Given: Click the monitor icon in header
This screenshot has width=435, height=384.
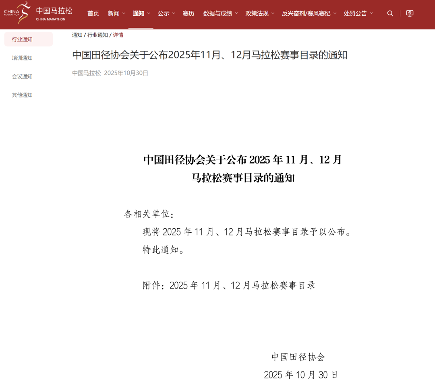Looking at the screenshot, I should 410,13.
